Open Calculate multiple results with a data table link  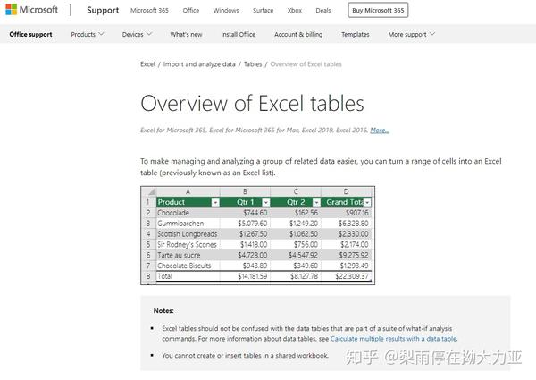pyautogui.click(x=393, y=339)
